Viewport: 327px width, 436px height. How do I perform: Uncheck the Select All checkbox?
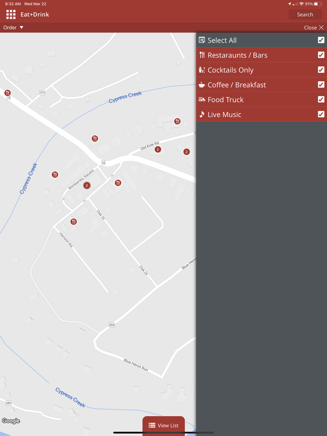pyautogui.click(x=321, y=40)
